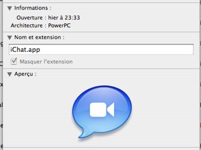Click the 'Aperçu :' heading text

[x=25, y=74]
